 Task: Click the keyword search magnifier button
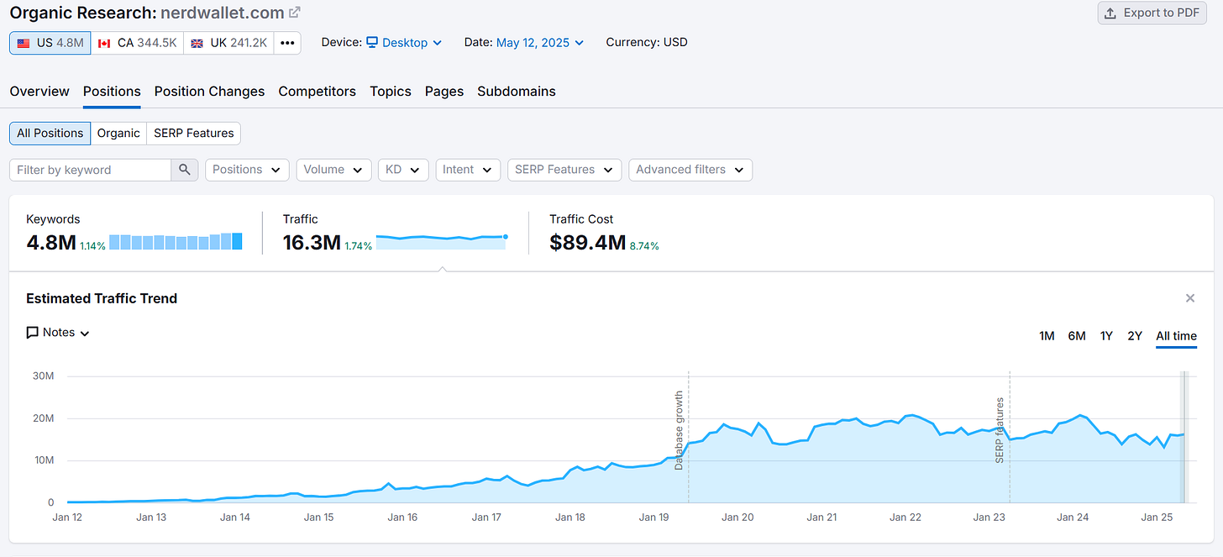click(x=185, y=170)
